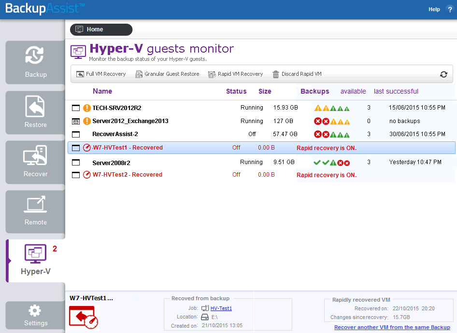457x333 pixels.
Task: Sort guests by the Size column
Action: 265,91
